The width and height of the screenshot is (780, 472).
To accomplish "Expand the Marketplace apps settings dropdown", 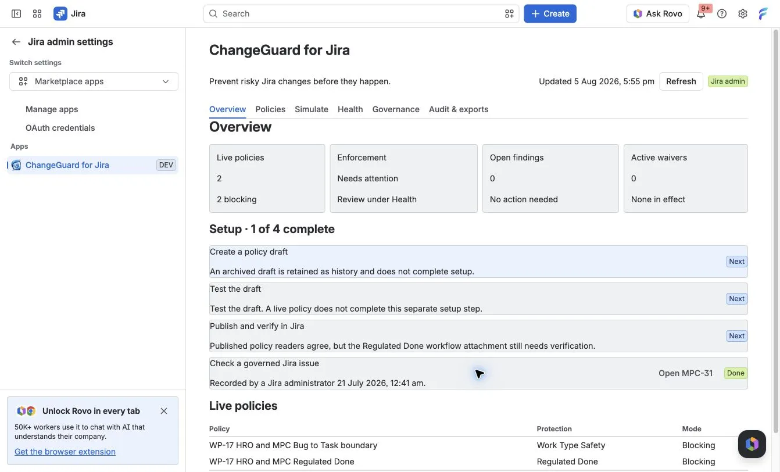I will 94,81.
